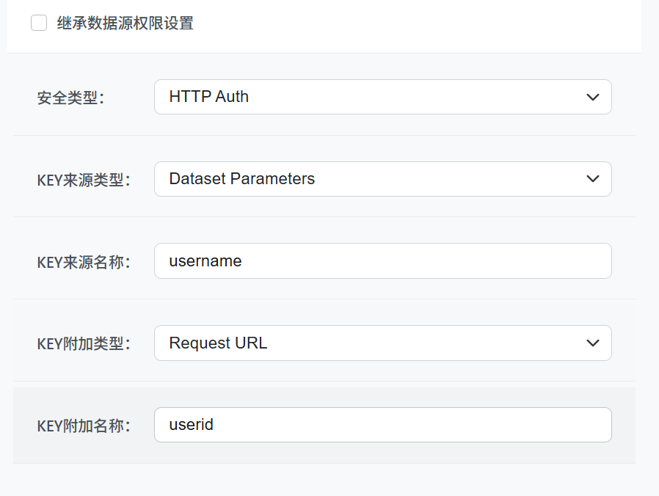Click the chevron arrow beside Request URL
Viewport: 659px width, 496px height.
coord(593,343)
